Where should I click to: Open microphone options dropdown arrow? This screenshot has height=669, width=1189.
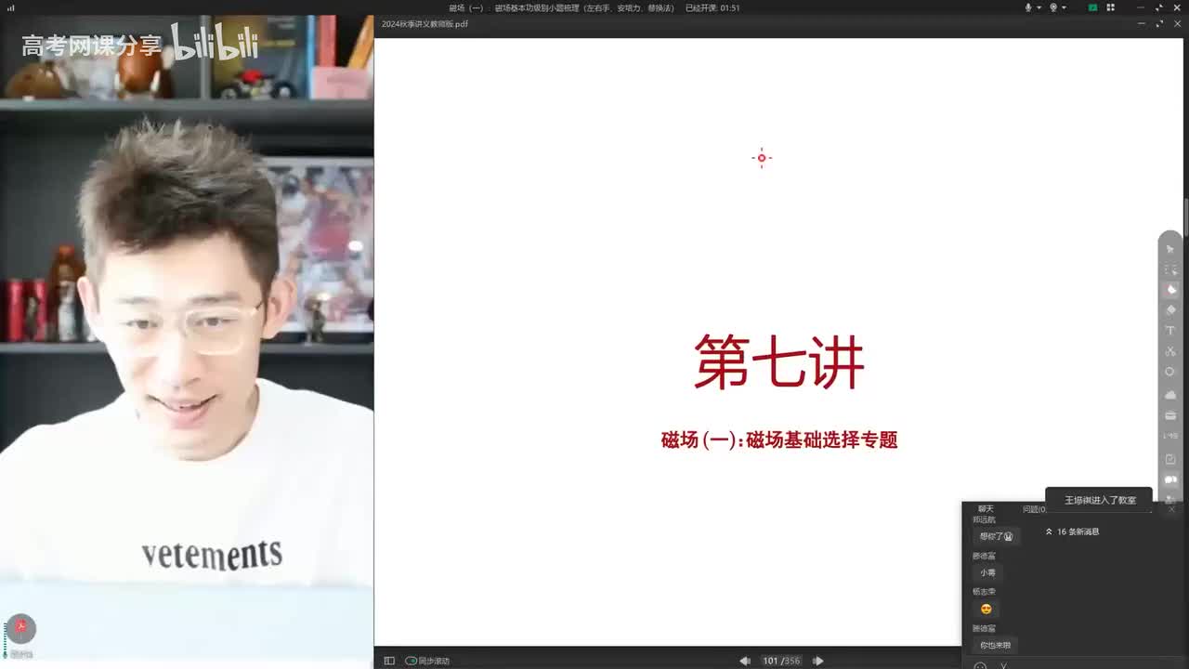[1038, 7]
